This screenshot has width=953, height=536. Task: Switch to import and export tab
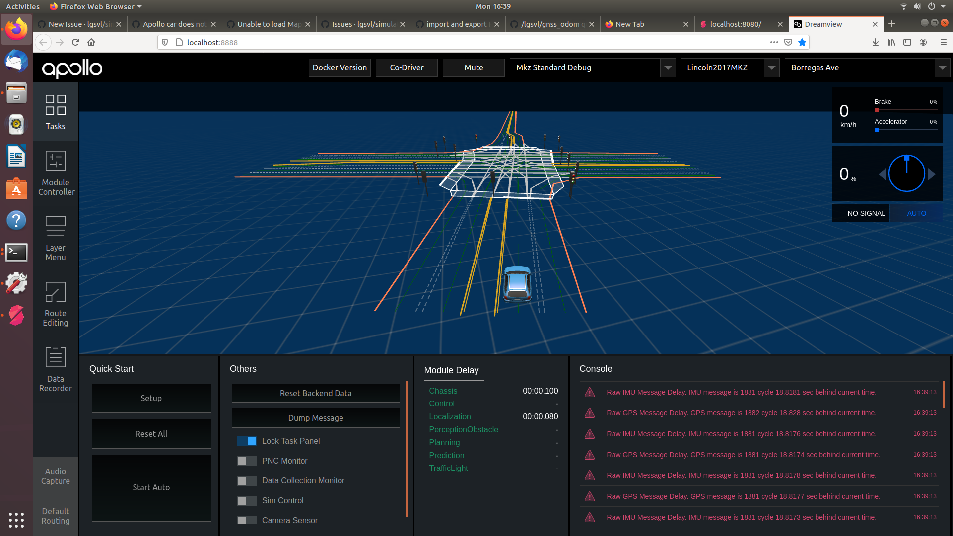click(x=458, y=24)
